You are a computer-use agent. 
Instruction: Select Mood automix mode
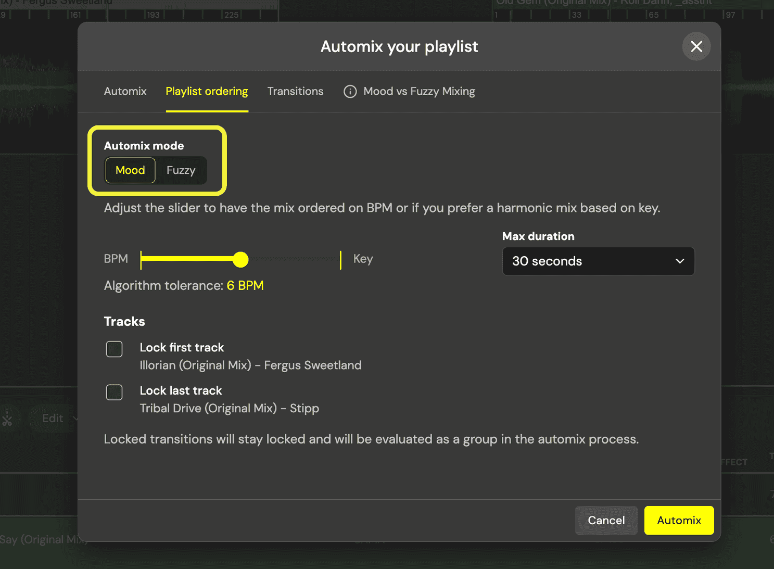click(130, 170)
